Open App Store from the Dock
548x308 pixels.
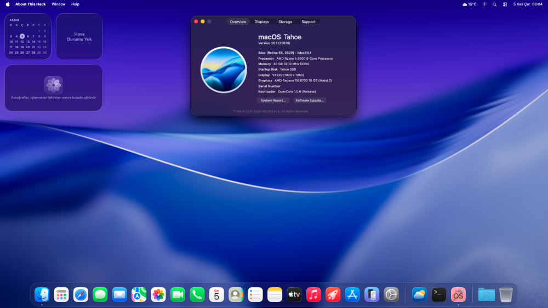click(352, 295)
